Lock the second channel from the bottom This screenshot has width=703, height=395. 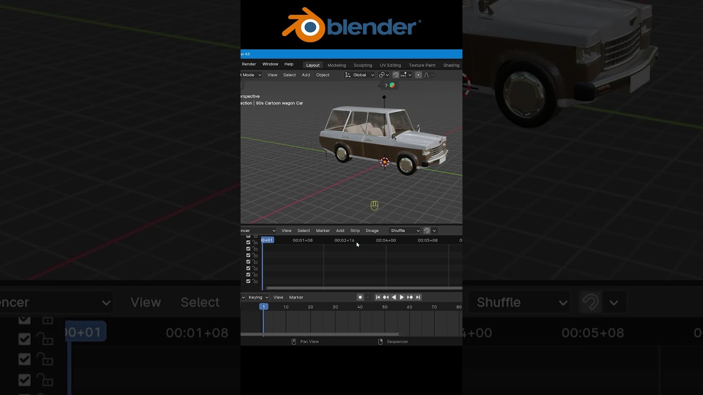tap(255, 275)
